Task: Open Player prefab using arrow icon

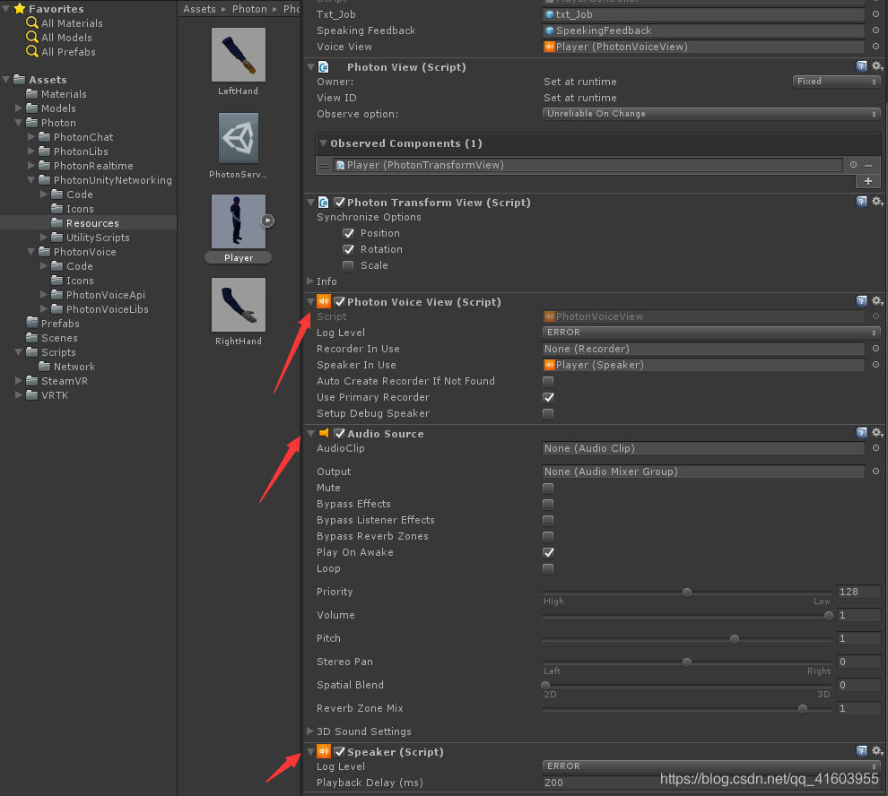Action: [x=267, y=221]
